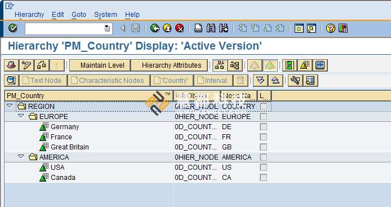
Task: Collapse the REGION root node
Action: tap(10, 106)
